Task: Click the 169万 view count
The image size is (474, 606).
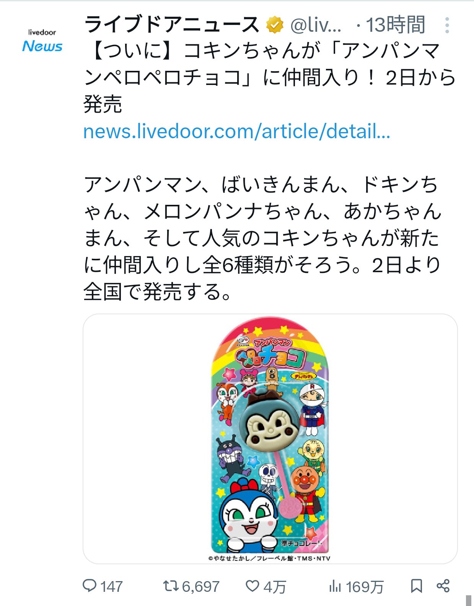Action: 365,586
